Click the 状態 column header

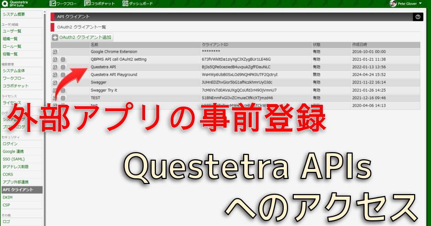(331, 45)
